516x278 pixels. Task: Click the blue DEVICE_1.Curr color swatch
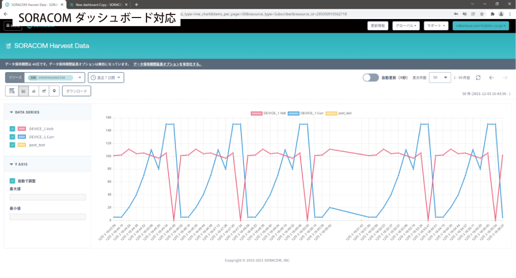tap(22, 137)
